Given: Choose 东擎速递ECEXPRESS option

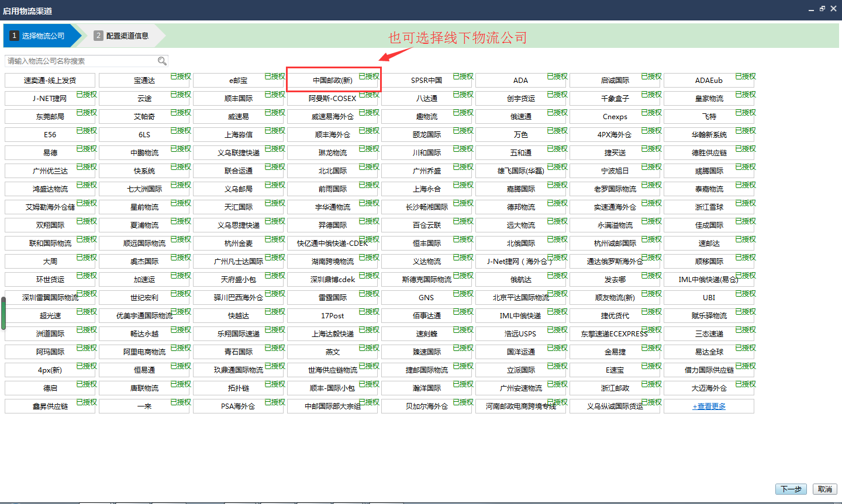Looking at the screenshot, I should click(615, 334).
